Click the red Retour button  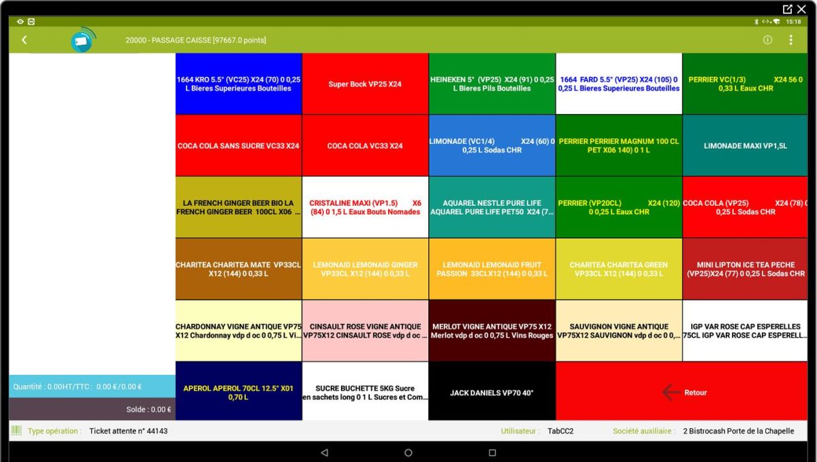pos(682,391)
